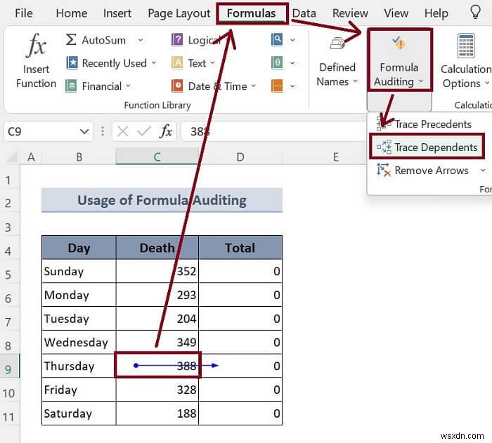The image size is (492, 443).
Task: Click the formula bar showing 388
Action: click(x=273, y=131)
